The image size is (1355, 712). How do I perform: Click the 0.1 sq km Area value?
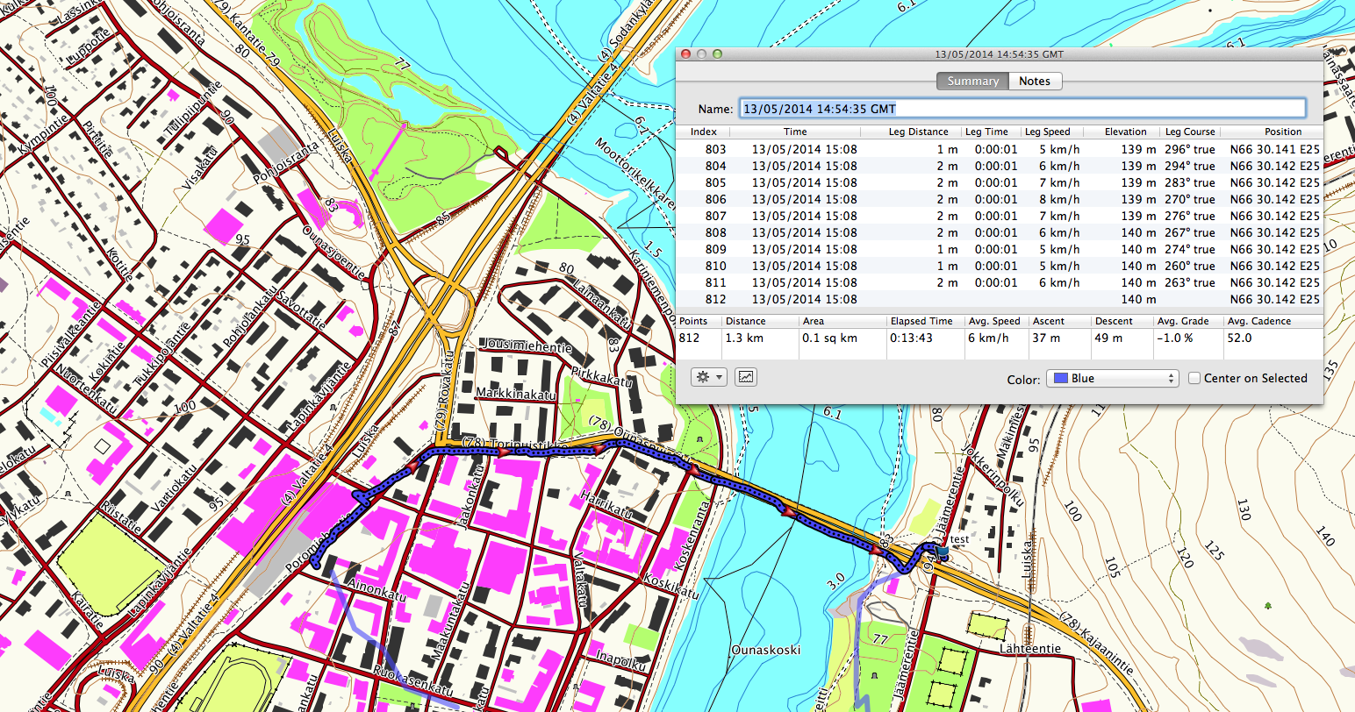coord(829,338)
